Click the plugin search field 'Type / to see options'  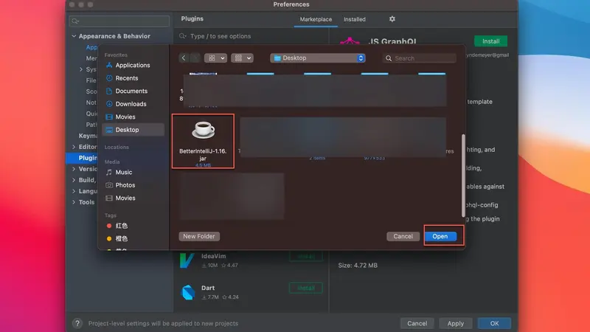coord(251,36)
